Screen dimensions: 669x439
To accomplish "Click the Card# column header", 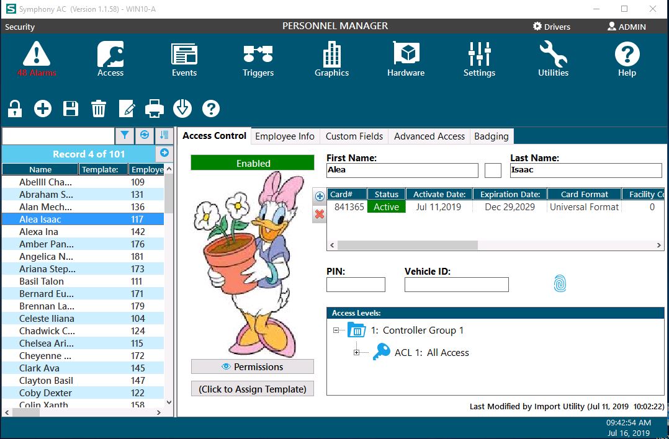I will pos(347,194).
